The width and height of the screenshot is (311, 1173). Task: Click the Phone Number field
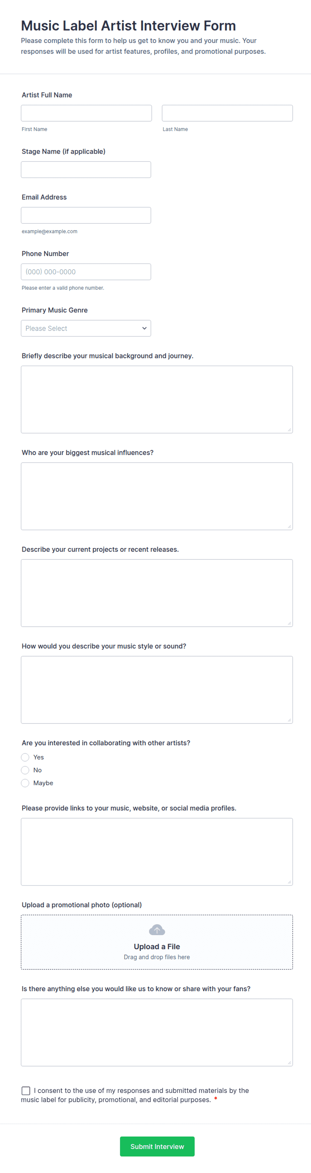tap(86, 272)
